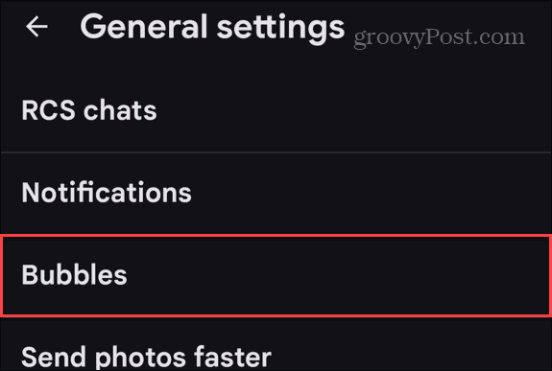Click the Send photos faster label

[147, 357]
